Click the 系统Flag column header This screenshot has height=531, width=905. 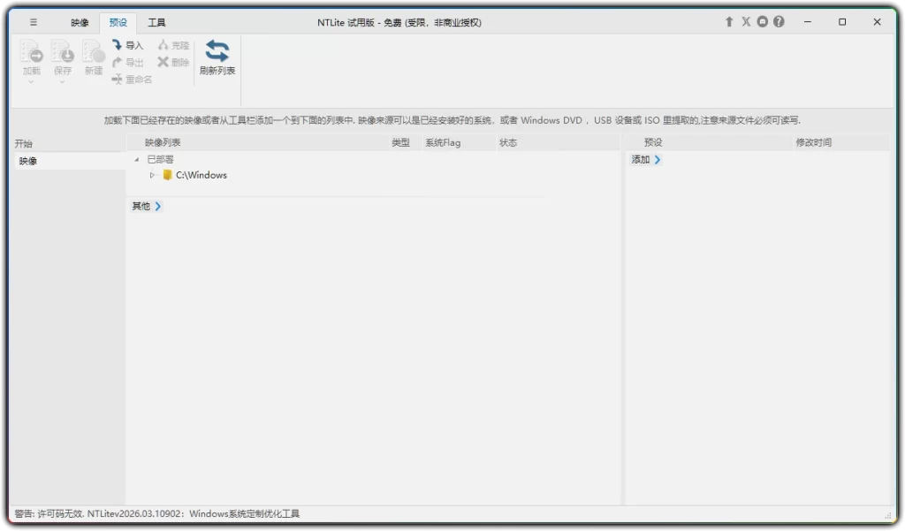445,141
